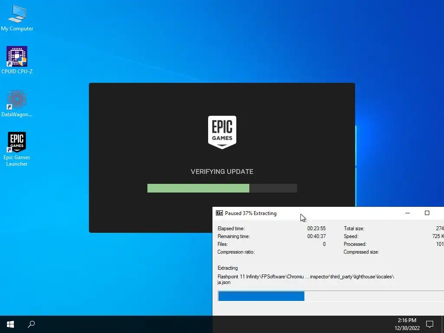Click the 'Elapsed time:' label
This screenshot has height=333, width=444.
click(x=231, y=229)
